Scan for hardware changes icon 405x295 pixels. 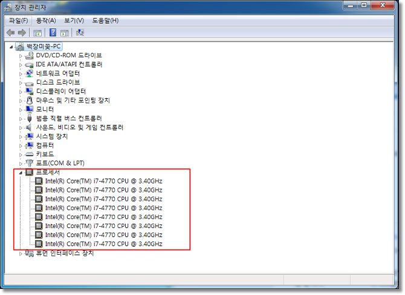[x=80, y=33]
